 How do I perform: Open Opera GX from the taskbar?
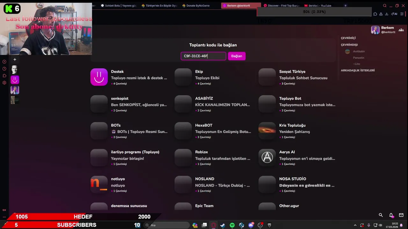[x=214, y=225]
